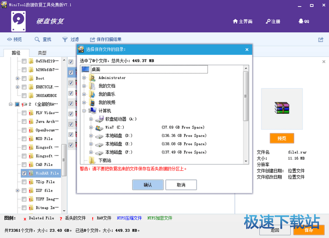The width and height of the screenshot is (329, 238).
Task: Check the b296bfdb7 folder checkbox
Action: pyautogui.click(x=24, y=70)
